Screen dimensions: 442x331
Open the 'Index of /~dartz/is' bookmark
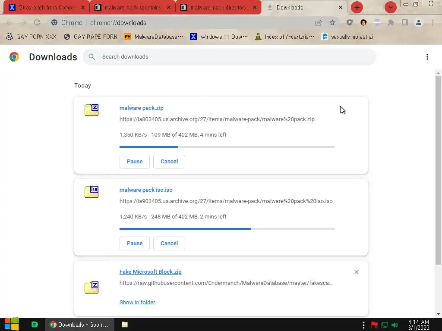tap(284, 37)
